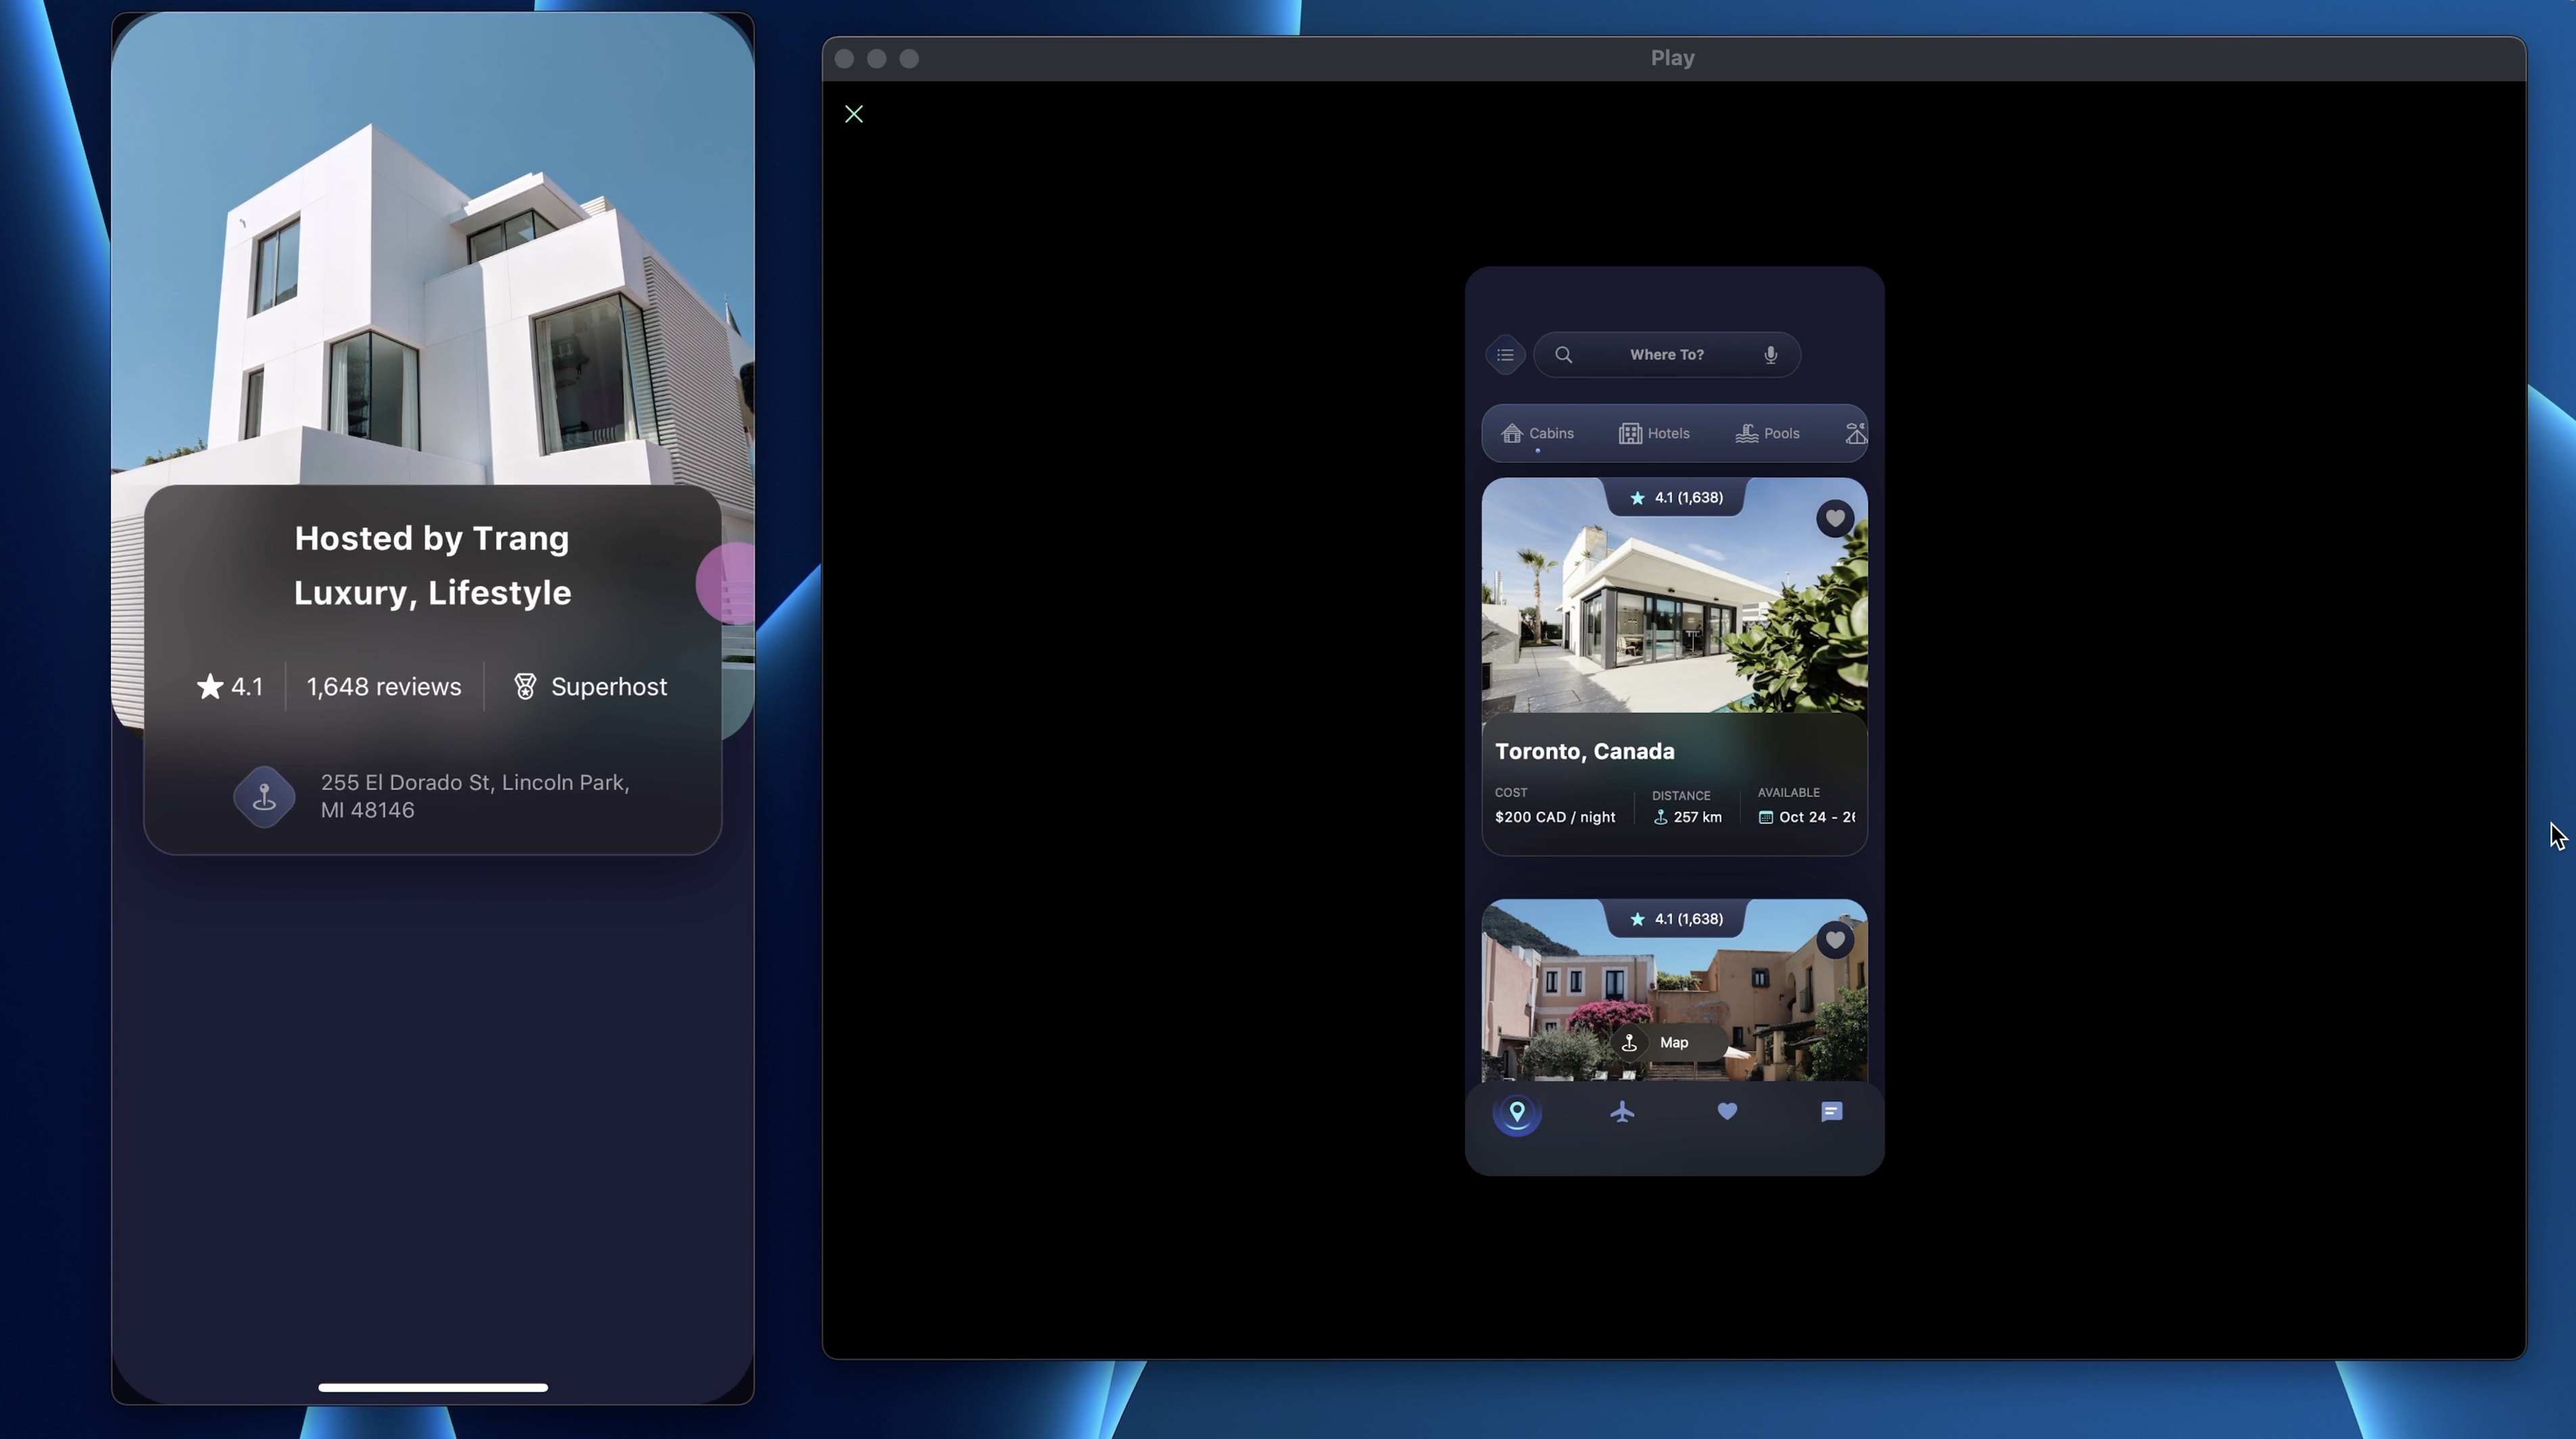The height and width of the screenshot is (1439, 2576).
Task: Click the Where To? search field
Action: pos(1666,355)
